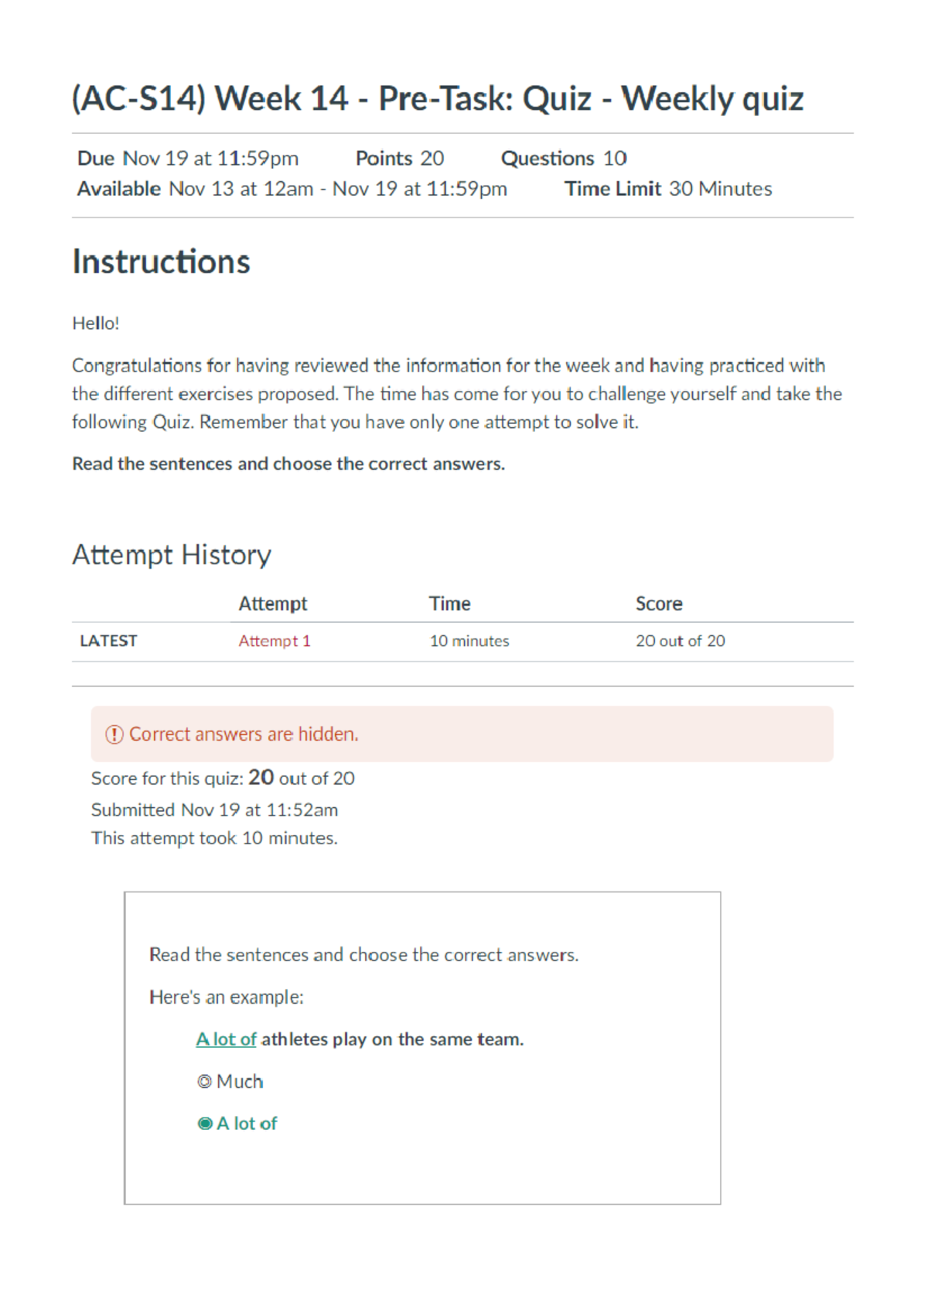Viewport: 928px width, 1314px height.
Task: Click the 'Attempt History' heading
Action: coord(172,554)
